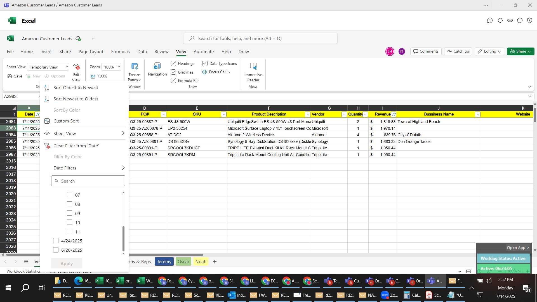Click the Catch up button
Image resolution: width=537 pixels, height=302 pixels.
click(x=458, y=51)
